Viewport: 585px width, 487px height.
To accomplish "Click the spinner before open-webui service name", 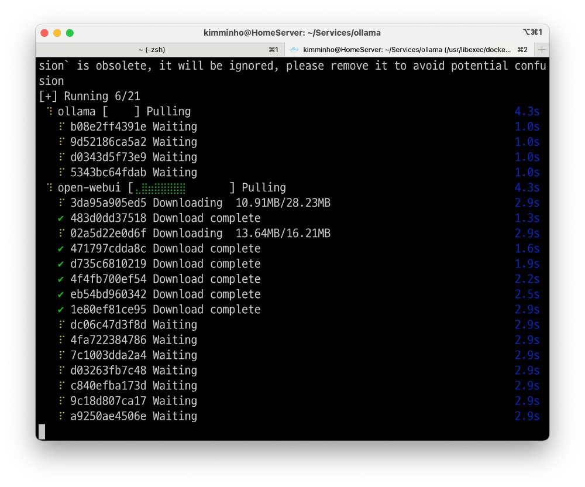I will coord(49,187).
